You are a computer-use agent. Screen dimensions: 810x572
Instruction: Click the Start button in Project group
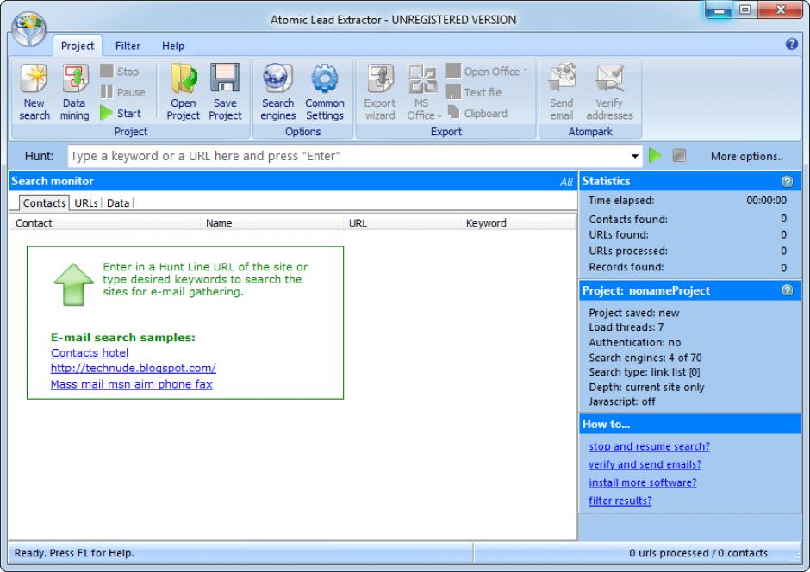point(121,113)
